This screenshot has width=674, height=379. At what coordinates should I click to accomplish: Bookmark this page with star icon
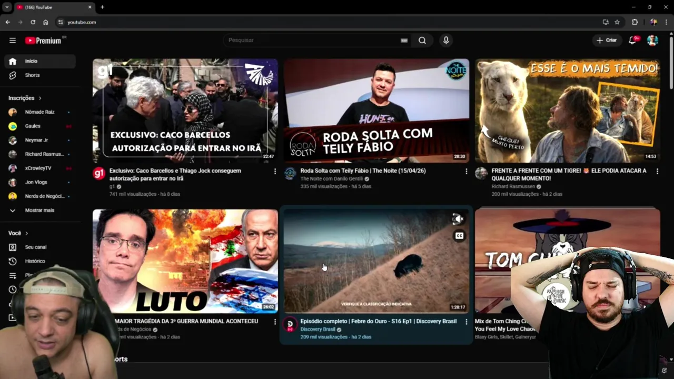617,22
